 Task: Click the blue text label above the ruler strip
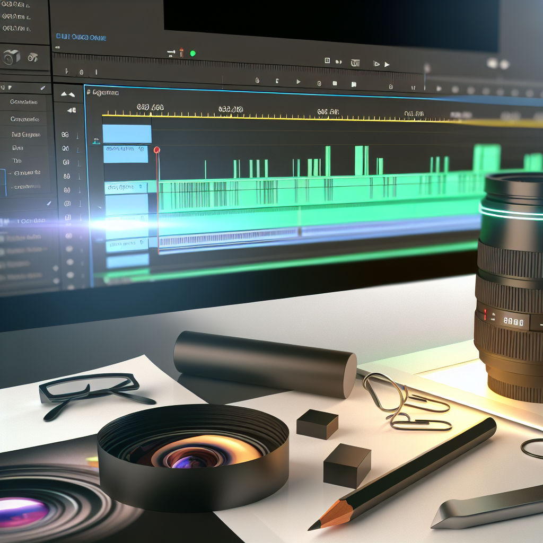81,38
